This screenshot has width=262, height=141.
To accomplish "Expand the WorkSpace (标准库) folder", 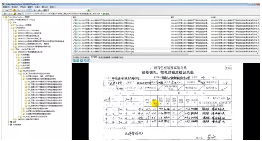I will pyautogui.click(x=11, y=25).
